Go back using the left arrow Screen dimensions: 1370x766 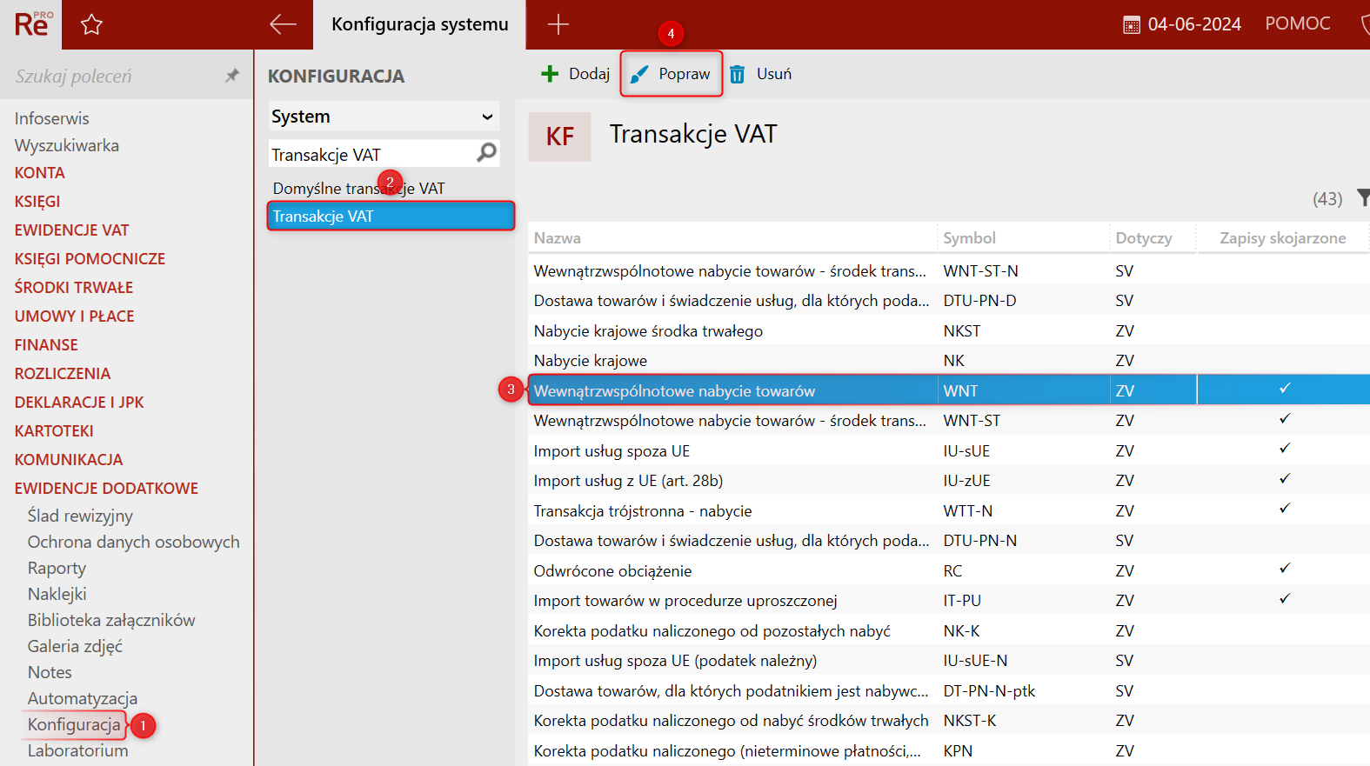(283, 24)
